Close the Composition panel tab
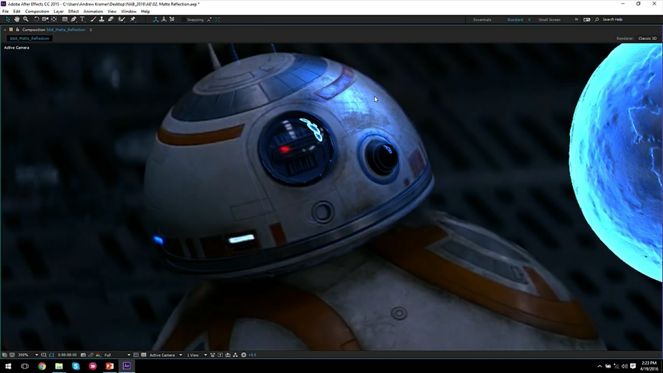 (5, 30)
